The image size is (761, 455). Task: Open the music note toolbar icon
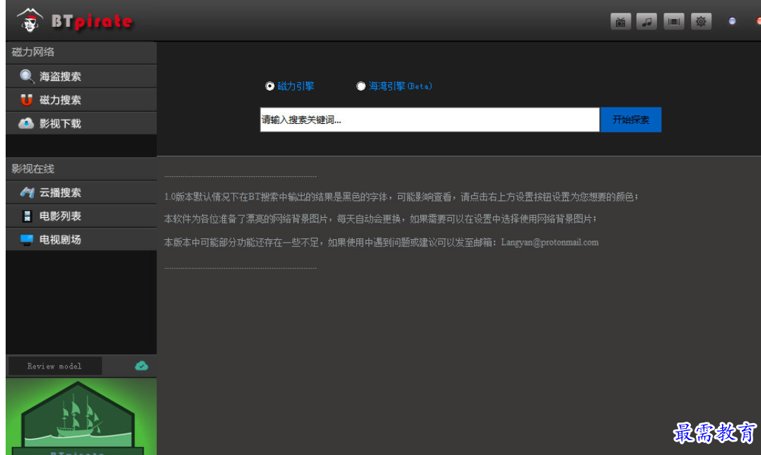coord(646,21)
